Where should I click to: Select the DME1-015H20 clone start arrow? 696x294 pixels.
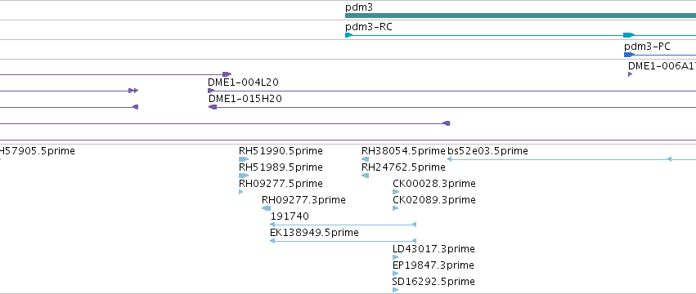[x=213, y=107]
